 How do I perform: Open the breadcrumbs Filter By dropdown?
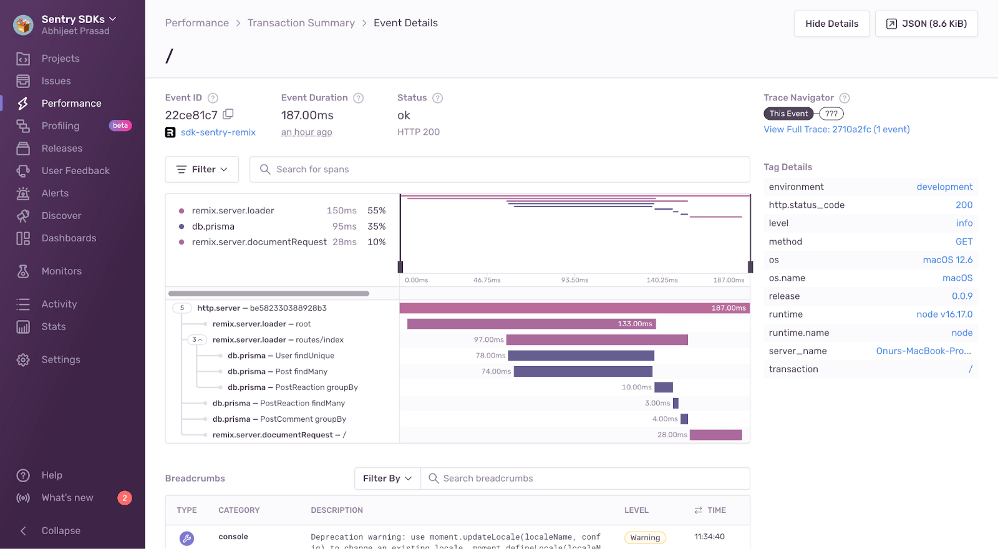387,479
